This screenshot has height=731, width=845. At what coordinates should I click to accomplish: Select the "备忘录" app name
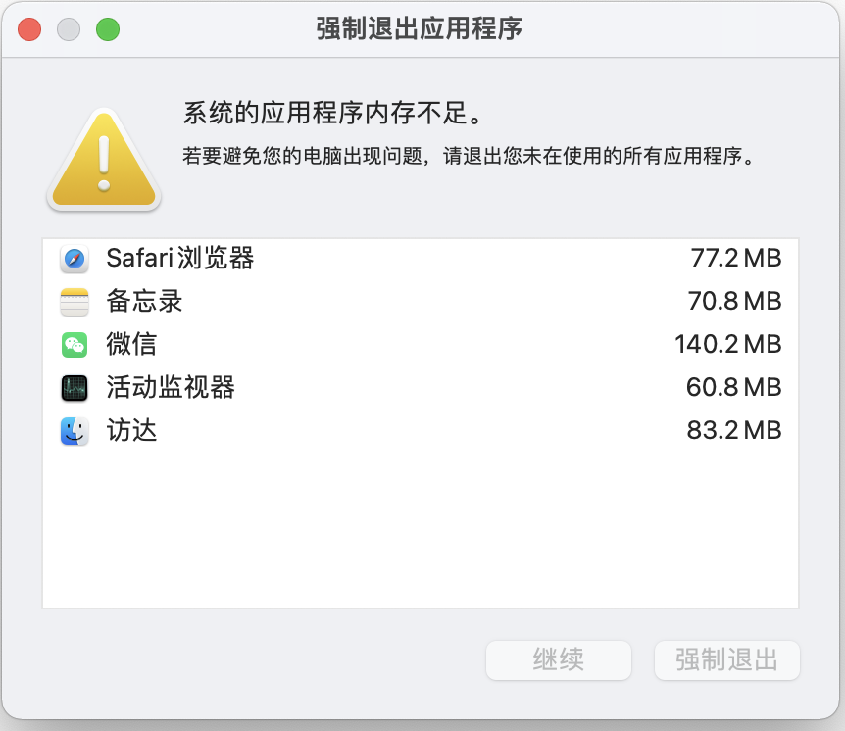(x=144, y=302)
